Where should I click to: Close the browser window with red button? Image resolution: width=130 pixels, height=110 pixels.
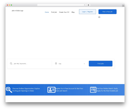[x=8, y=5]
